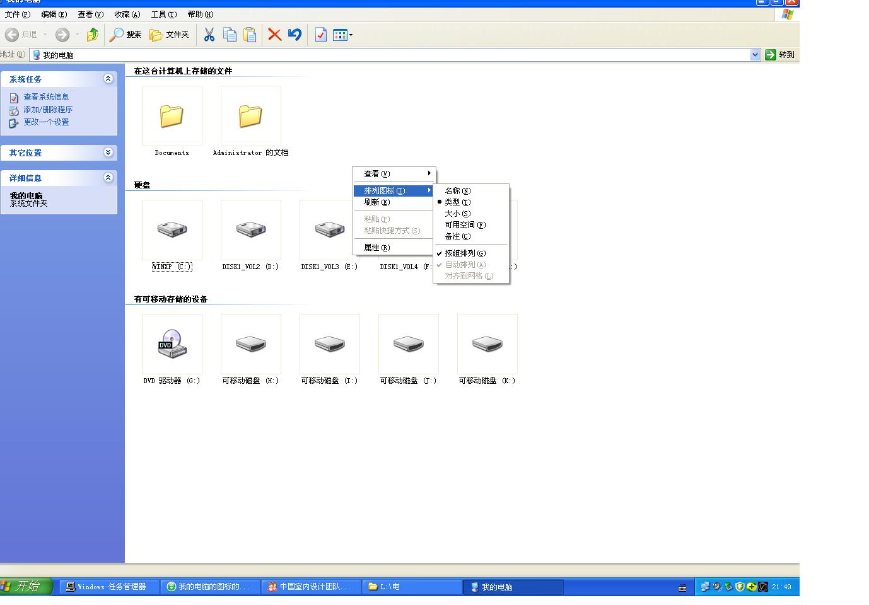Choose 属性 (Properties) in context menu
The height and width of the screenshot is (605, 869).
(x=394, y=248)
